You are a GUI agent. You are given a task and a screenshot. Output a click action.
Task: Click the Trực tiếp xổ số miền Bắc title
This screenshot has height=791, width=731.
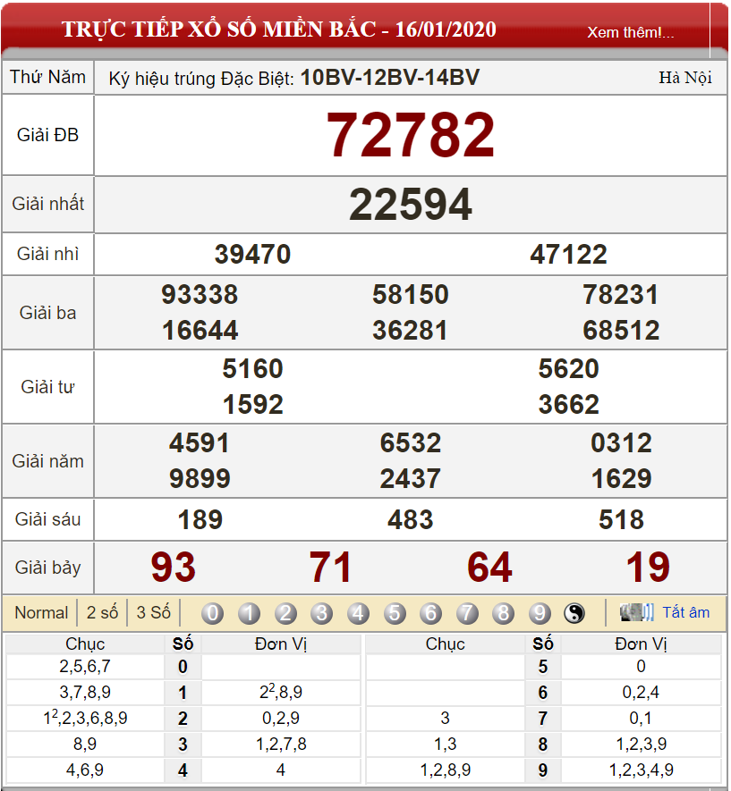click(x=279, y=29)
